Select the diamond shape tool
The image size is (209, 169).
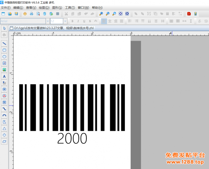4,135
